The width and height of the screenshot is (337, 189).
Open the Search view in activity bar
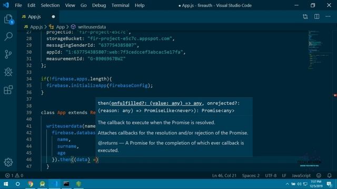[x=8, y=36]
